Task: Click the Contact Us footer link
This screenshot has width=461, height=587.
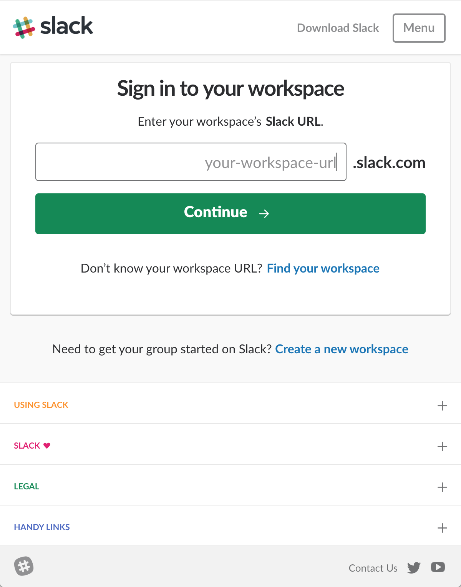Action: [373, 568]
